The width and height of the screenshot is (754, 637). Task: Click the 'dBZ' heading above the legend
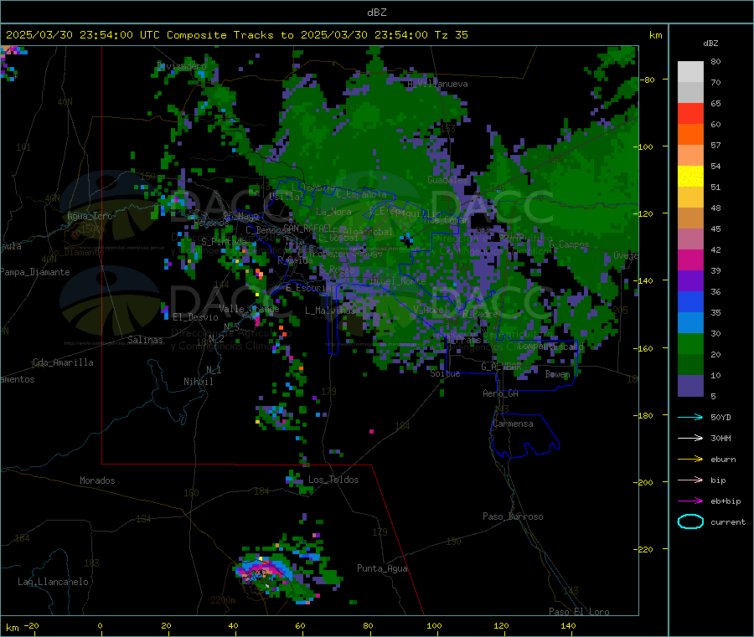[x=710, y=44]
